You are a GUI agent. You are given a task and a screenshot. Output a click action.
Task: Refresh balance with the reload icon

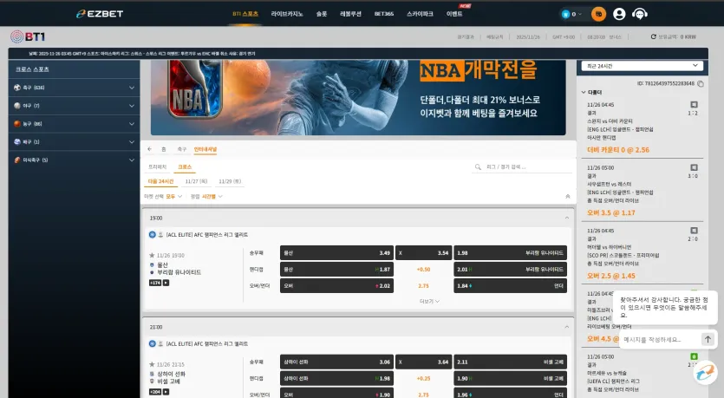point(654,36)
